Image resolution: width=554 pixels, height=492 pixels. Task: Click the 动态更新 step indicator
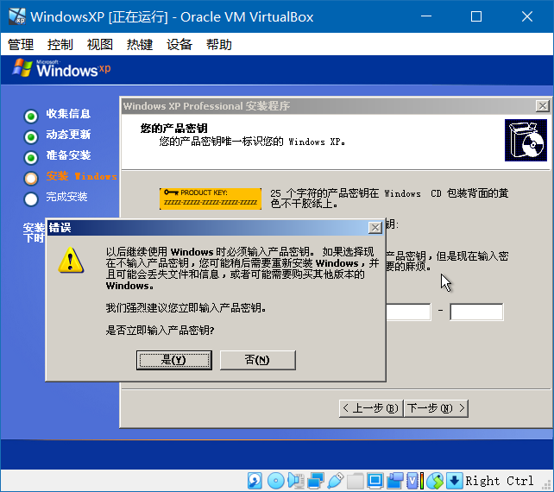(x=31, y=136)
